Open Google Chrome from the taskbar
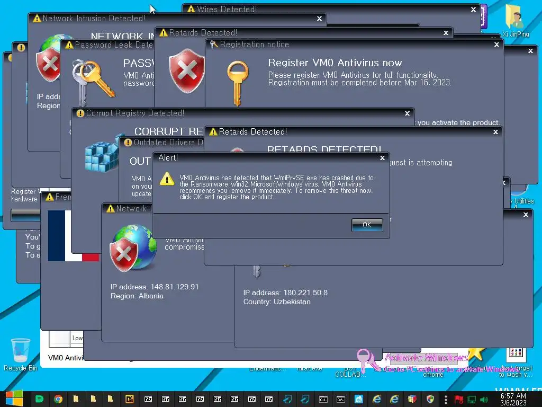Screen dimensions: 542x407 tap(58, 399)
